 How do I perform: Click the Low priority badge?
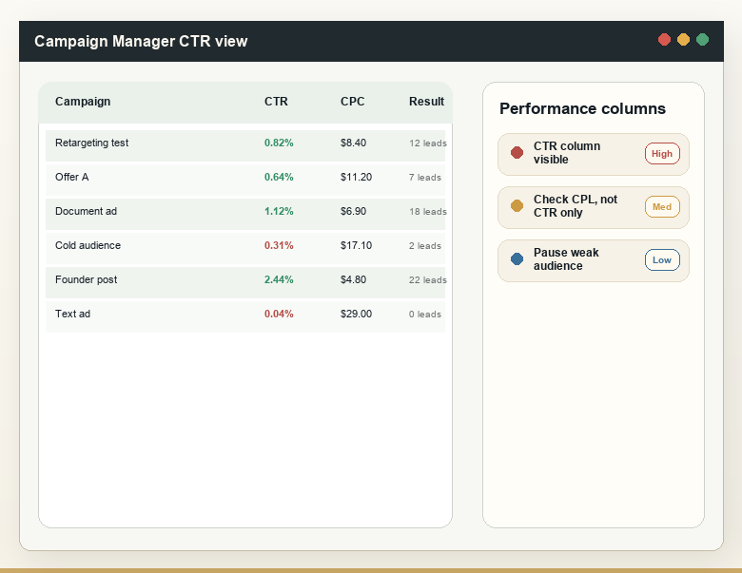[662, 260]
